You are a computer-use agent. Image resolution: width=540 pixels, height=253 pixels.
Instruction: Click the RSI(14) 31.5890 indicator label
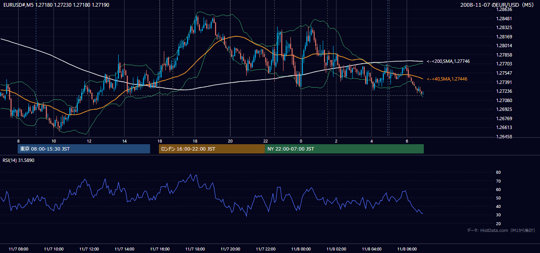19,160
